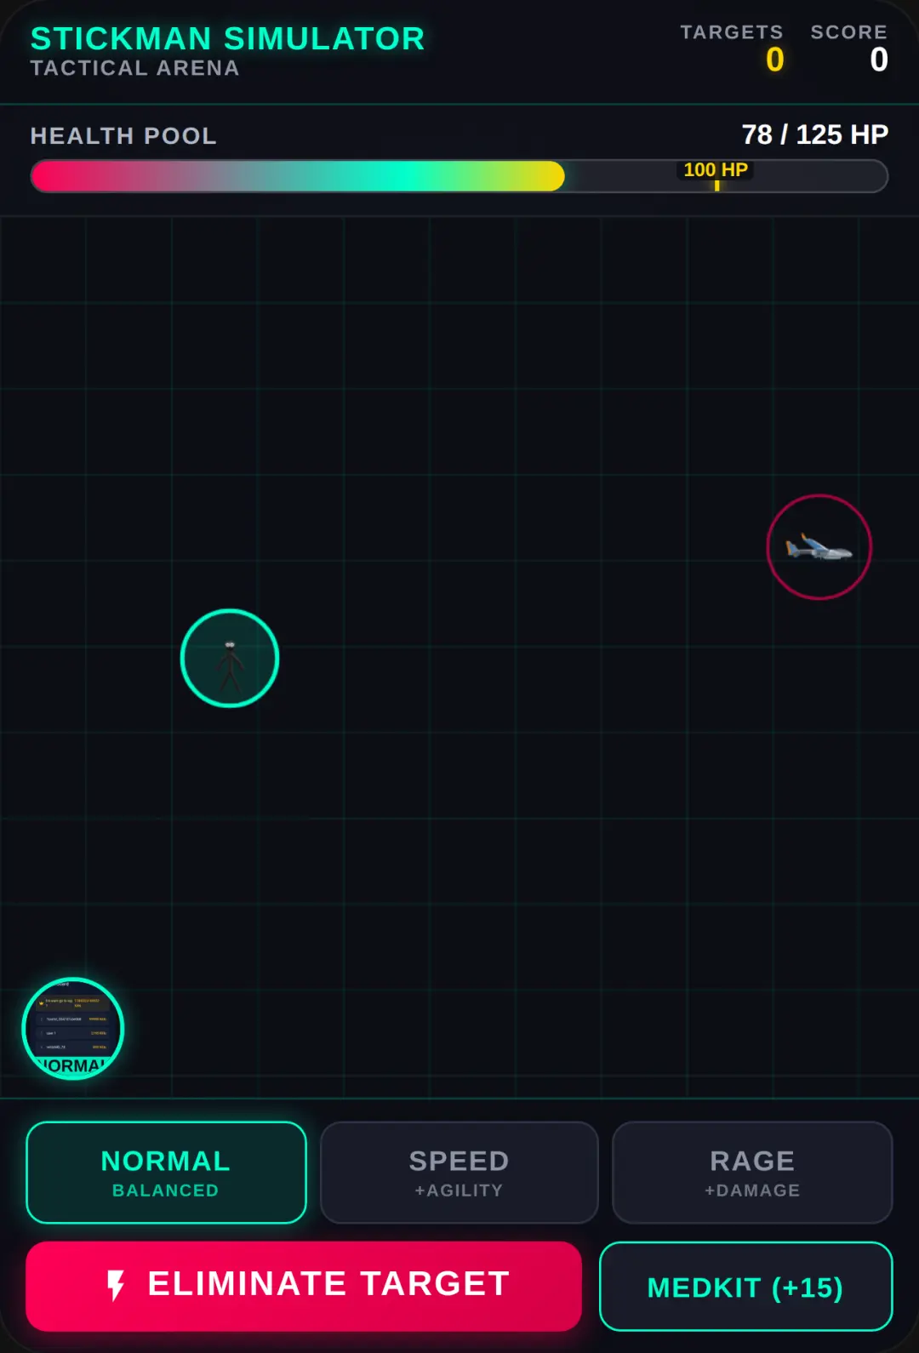Click the SCORE counter value

(879, 60)
